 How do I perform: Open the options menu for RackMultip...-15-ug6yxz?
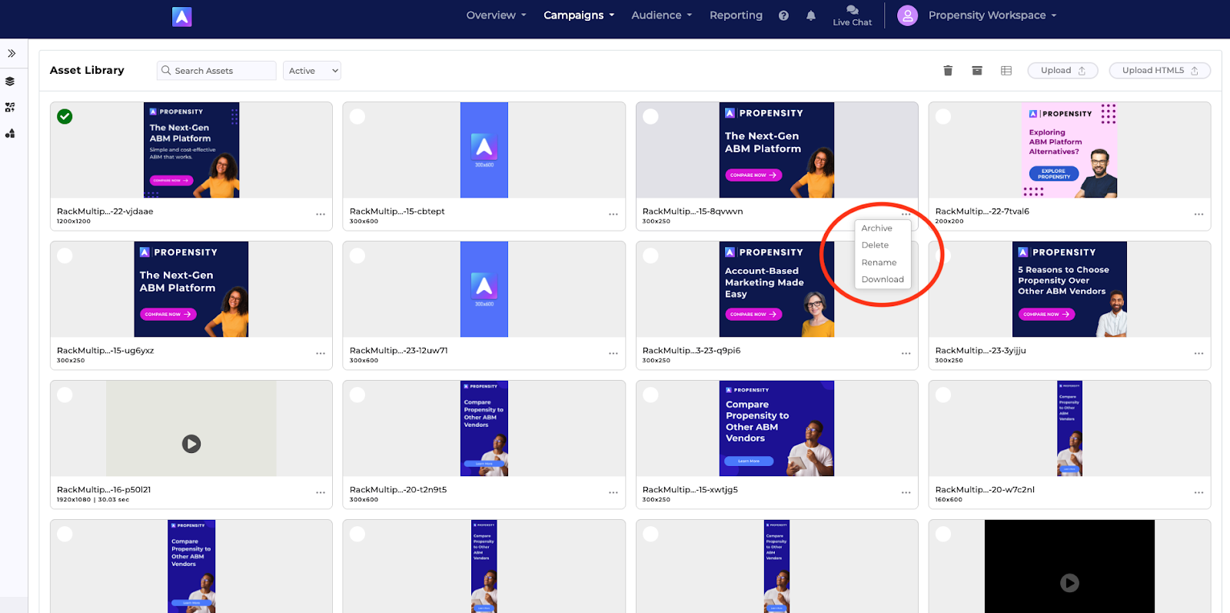[x=321, y=354]
